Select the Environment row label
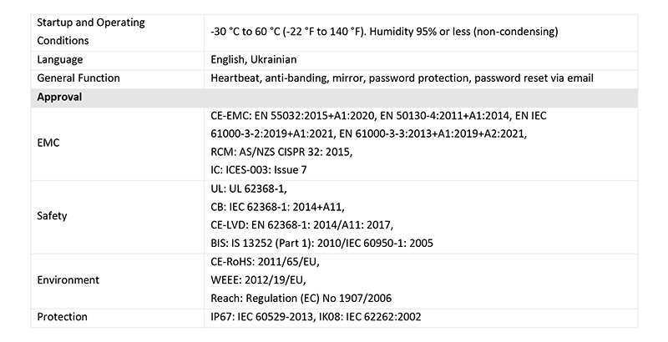668x342 pixels. pyautogui.click(x=68, y=279)
